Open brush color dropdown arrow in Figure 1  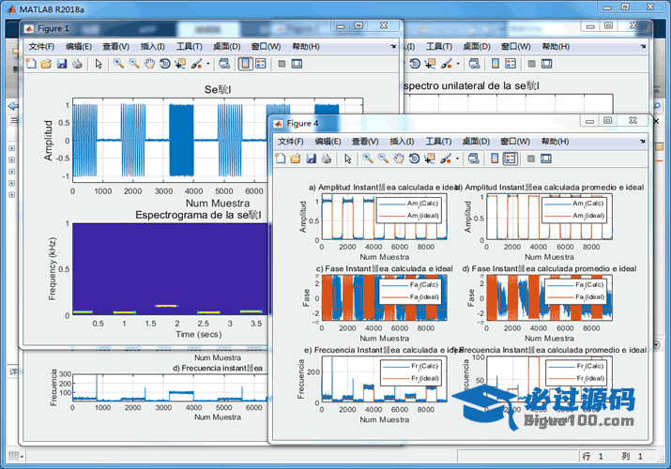tap(208, 64)
